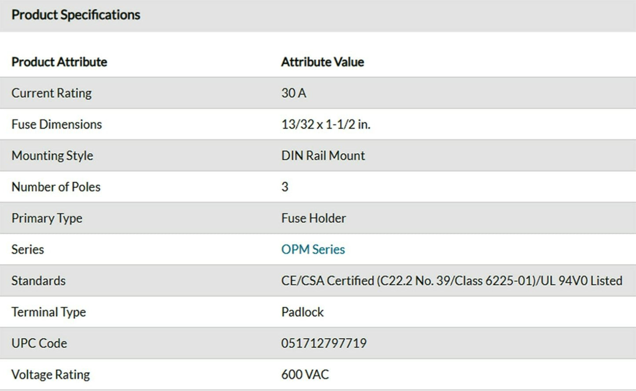Select the DIN Rail Mount value
This screenshot has width=636, height=391.
323,156
